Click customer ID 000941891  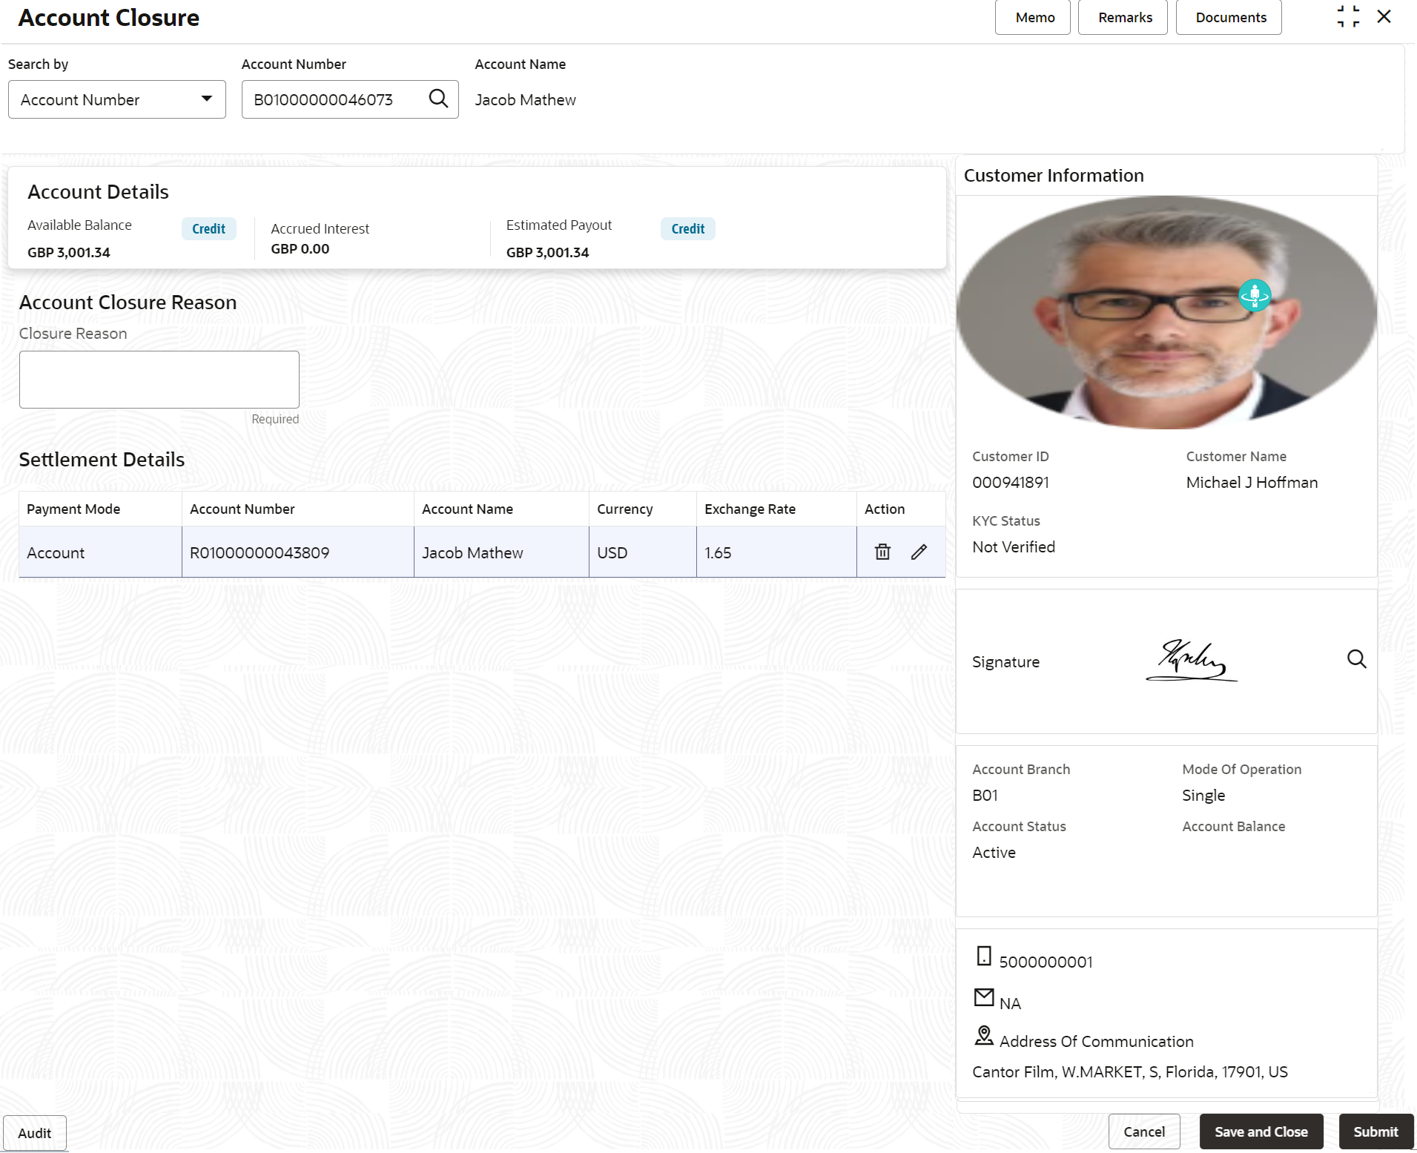(x=1011, y=482)
